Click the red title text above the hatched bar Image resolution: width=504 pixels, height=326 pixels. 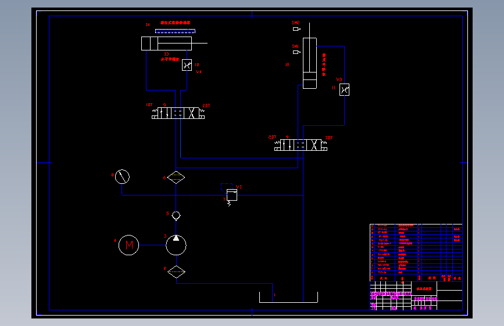[x=176, y=23]
